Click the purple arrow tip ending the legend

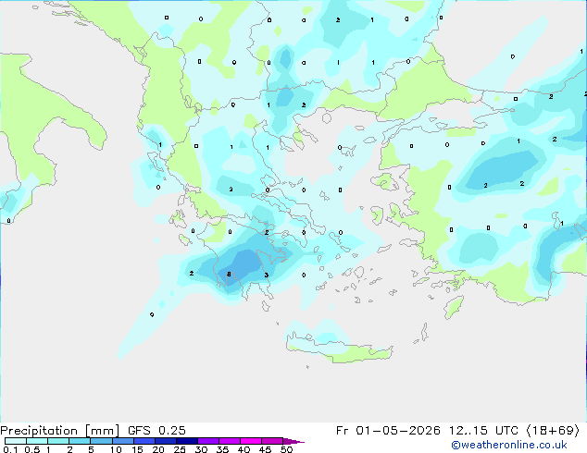click(x=293, y=441)
